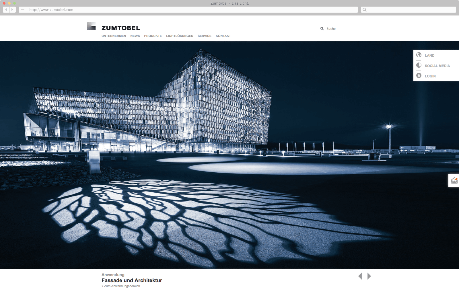Open the KONTAKT menu item

[223, 36]
